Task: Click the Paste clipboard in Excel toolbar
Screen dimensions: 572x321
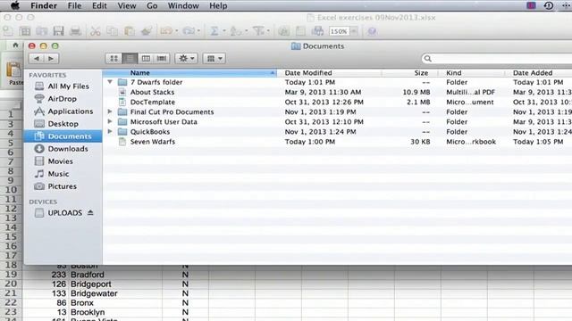Action: pyautogui.click(x=130, y=31)
